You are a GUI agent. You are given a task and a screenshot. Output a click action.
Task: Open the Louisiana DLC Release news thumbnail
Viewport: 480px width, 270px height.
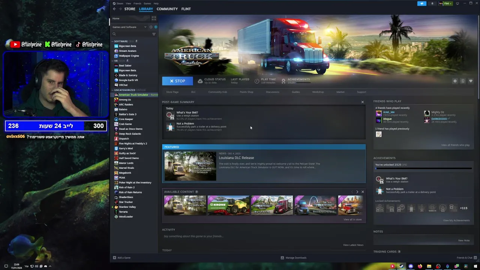[190, 166]
